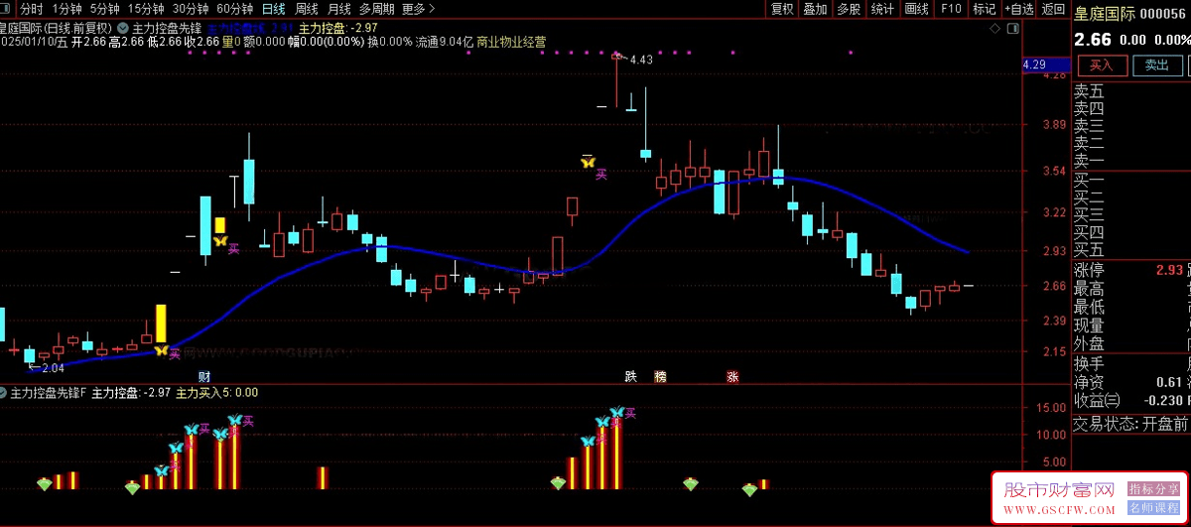1191x527 pixels.
Task: Click the 15.00 sub-chart axis label
Action: [x=1050, y=408]
